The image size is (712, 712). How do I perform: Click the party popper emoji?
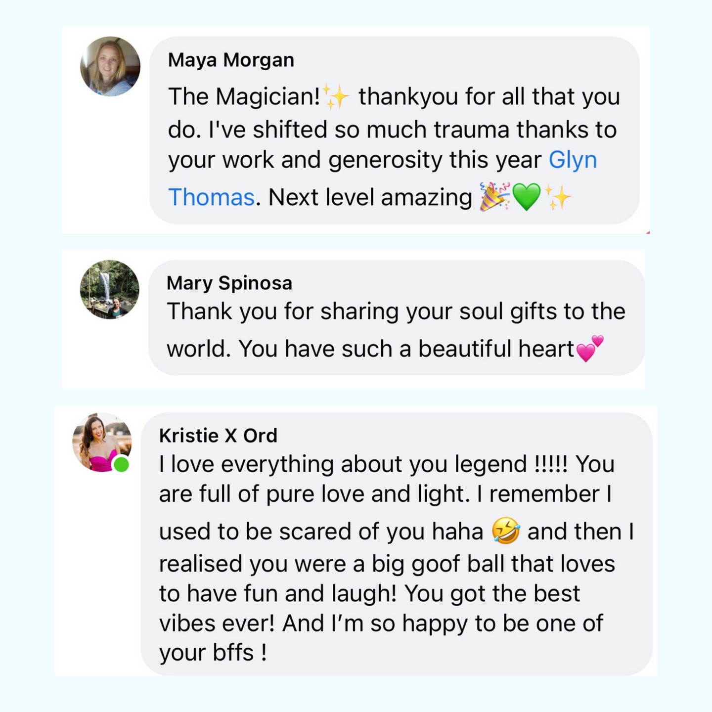pos(494,197)
